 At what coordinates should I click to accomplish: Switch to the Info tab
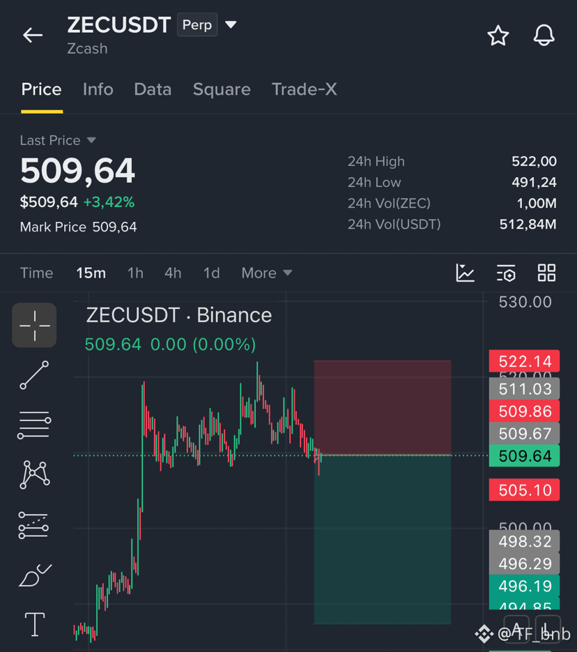point(98,89)
